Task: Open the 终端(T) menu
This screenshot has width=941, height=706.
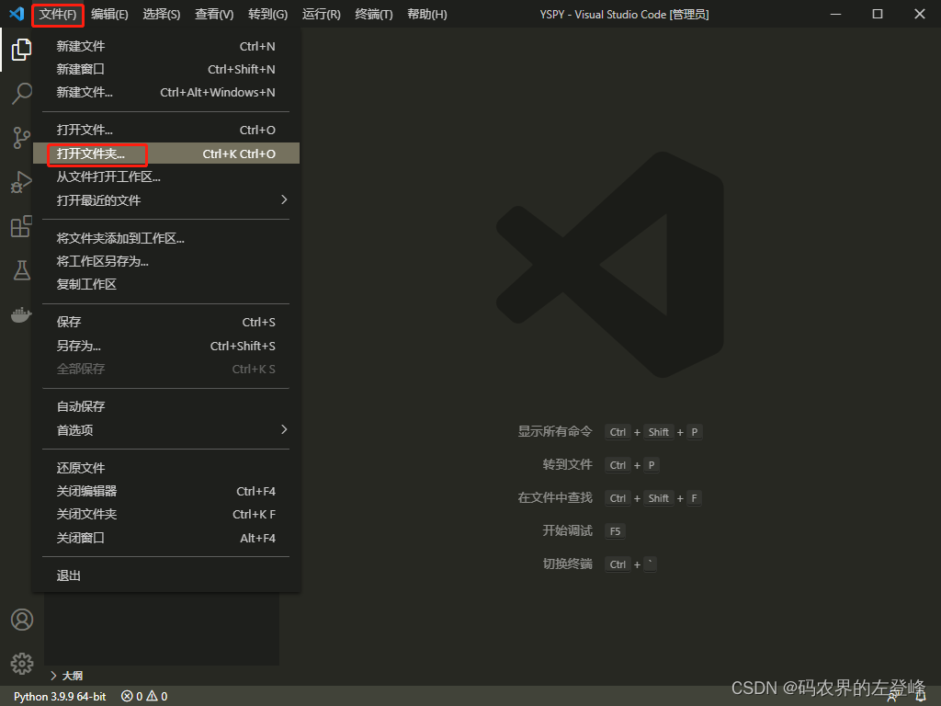Action: [x=374, y=14]
